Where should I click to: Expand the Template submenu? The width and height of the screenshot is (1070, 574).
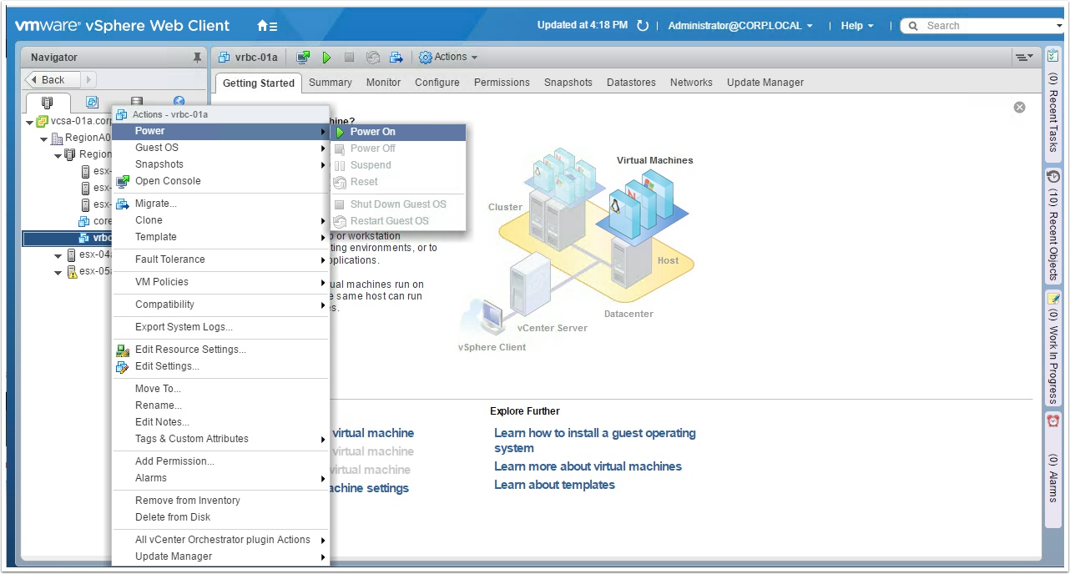pyautogui.click(x=220, y=237)
